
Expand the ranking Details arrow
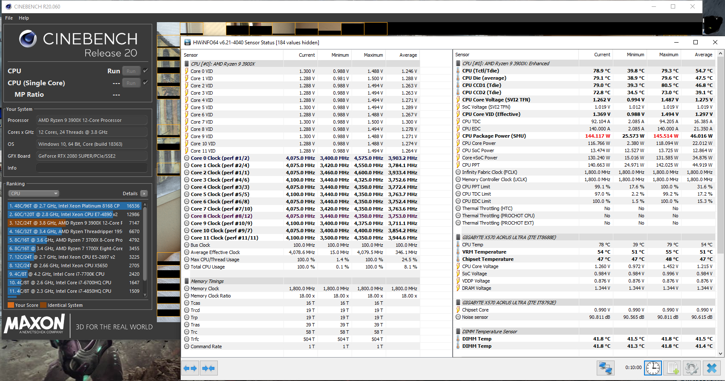pyautogui.click(x=144, y=193)
